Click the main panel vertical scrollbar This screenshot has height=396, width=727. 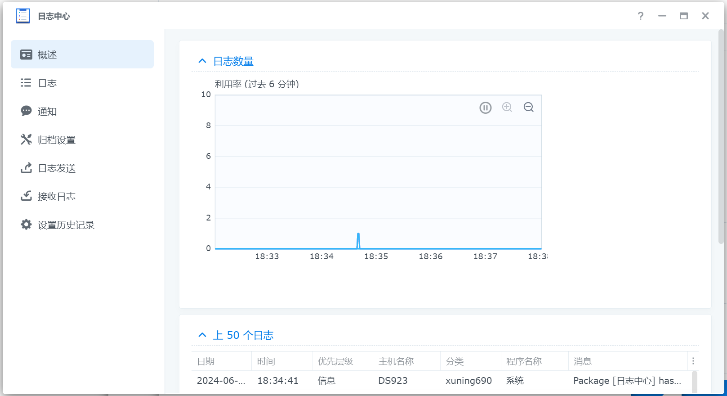[x=721, y=137]
